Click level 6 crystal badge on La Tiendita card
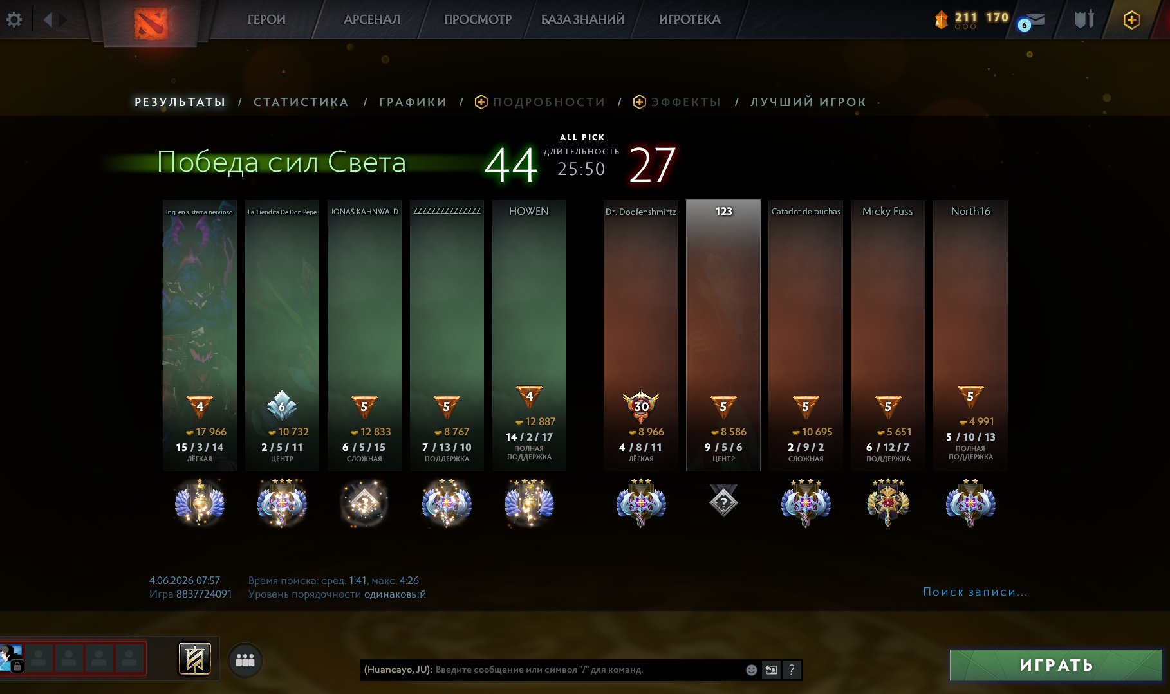The width and height of the screenshot is (1170, 694). pos(282,406)
